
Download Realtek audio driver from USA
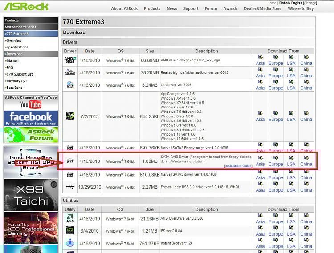291,76
